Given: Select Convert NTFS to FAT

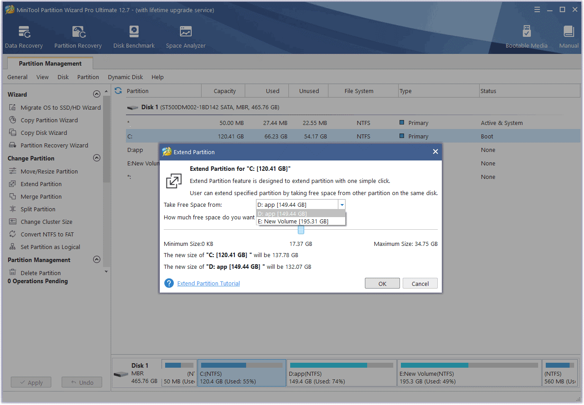Looking at the screenshot, I should point(41,234).
